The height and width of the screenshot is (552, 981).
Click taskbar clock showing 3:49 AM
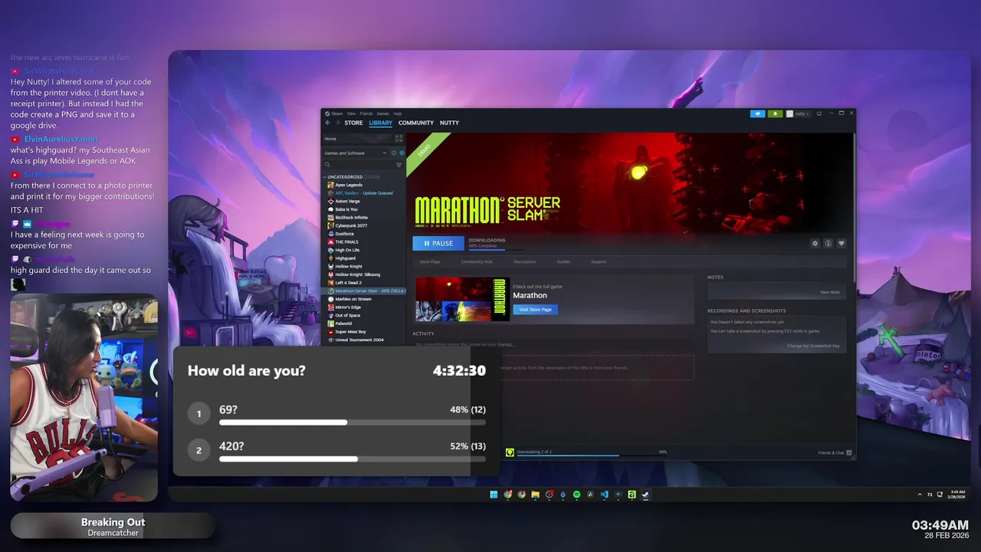[x=957, y=495]
